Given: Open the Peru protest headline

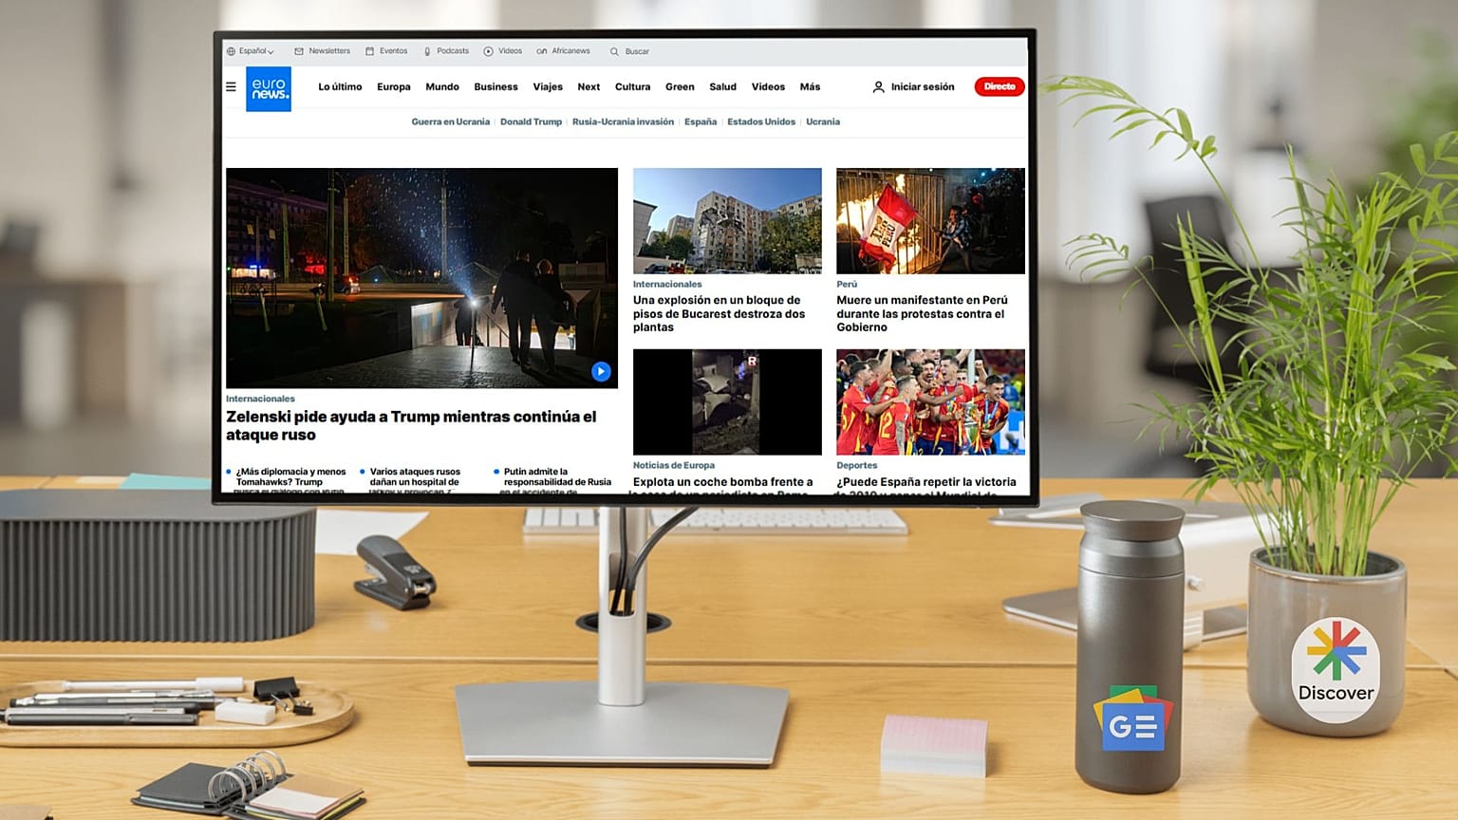Looking at the screenshot, I should point(921,313).
